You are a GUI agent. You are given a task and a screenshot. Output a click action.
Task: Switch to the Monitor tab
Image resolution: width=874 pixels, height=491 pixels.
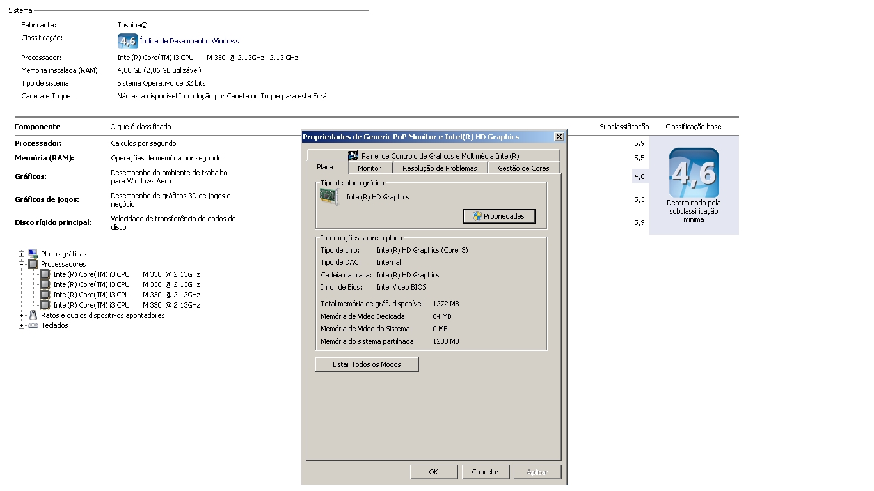(369, 168)
